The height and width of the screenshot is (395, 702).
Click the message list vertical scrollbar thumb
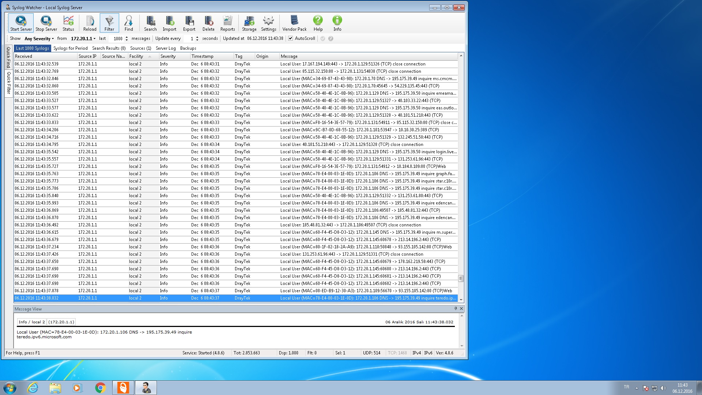pos(461,278)
